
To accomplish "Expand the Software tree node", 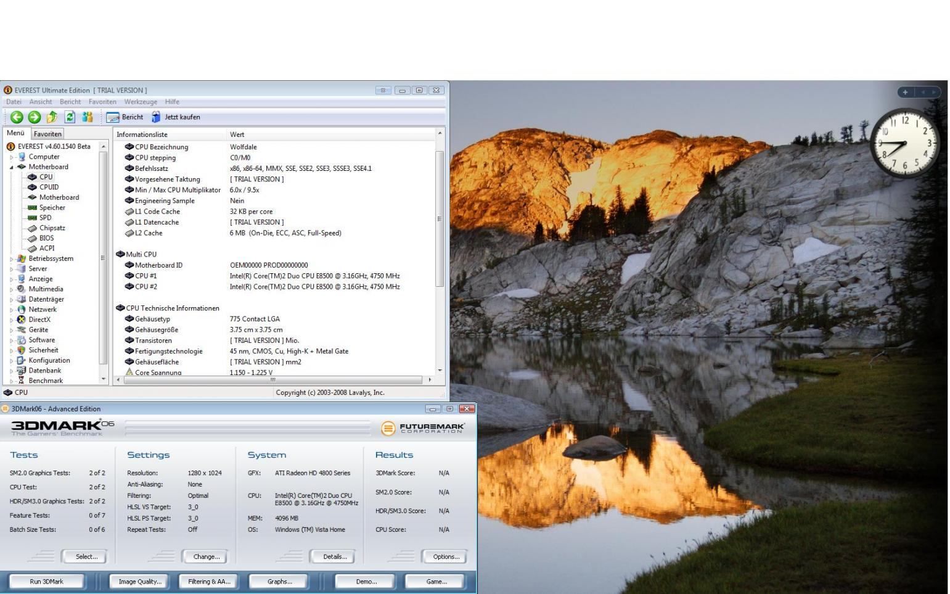I will tap(12, 340).
